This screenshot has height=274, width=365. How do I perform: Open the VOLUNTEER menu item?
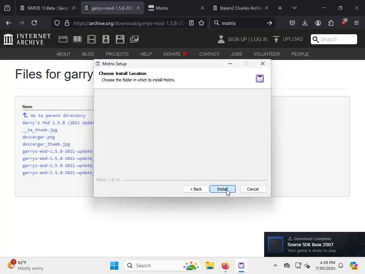pos(267,54)
